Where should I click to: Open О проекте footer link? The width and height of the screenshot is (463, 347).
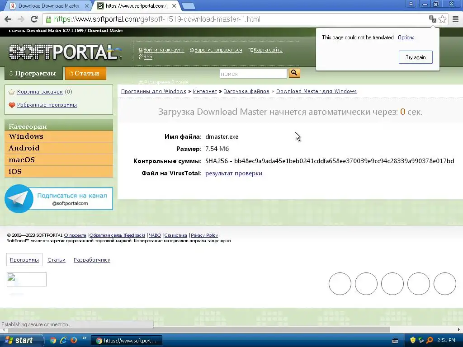click(x=75, y=235)
